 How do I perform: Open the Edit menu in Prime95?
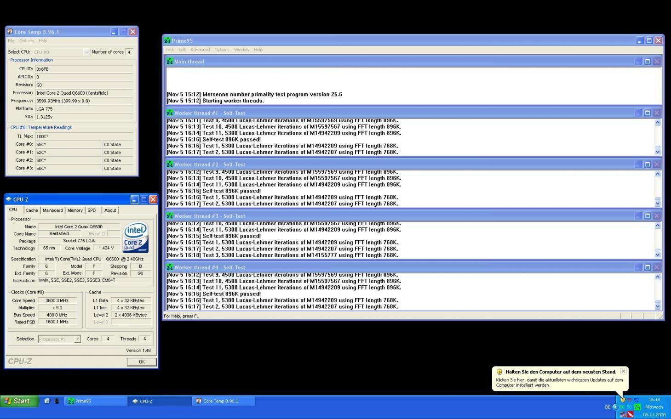click(x=182, y=50)
